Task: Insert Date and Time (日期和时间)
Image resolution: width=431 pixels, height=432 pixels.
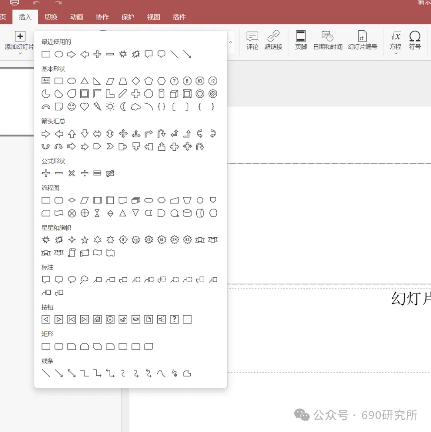Action: point(328,41)
